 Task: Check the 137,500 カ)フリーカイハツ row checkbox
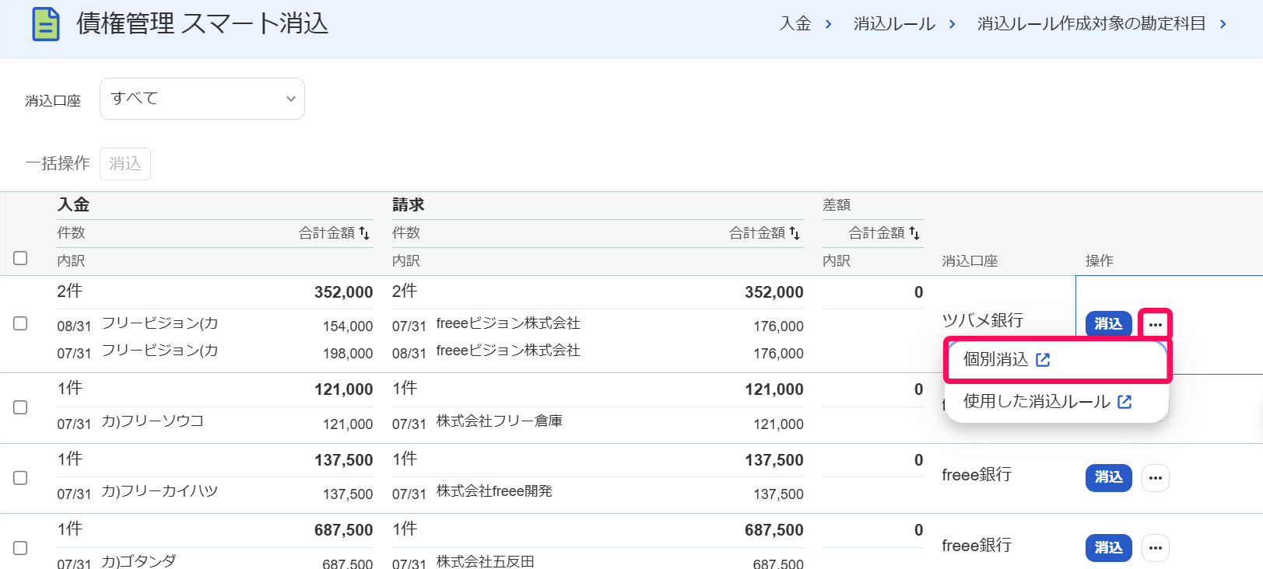tap(21, 478)
